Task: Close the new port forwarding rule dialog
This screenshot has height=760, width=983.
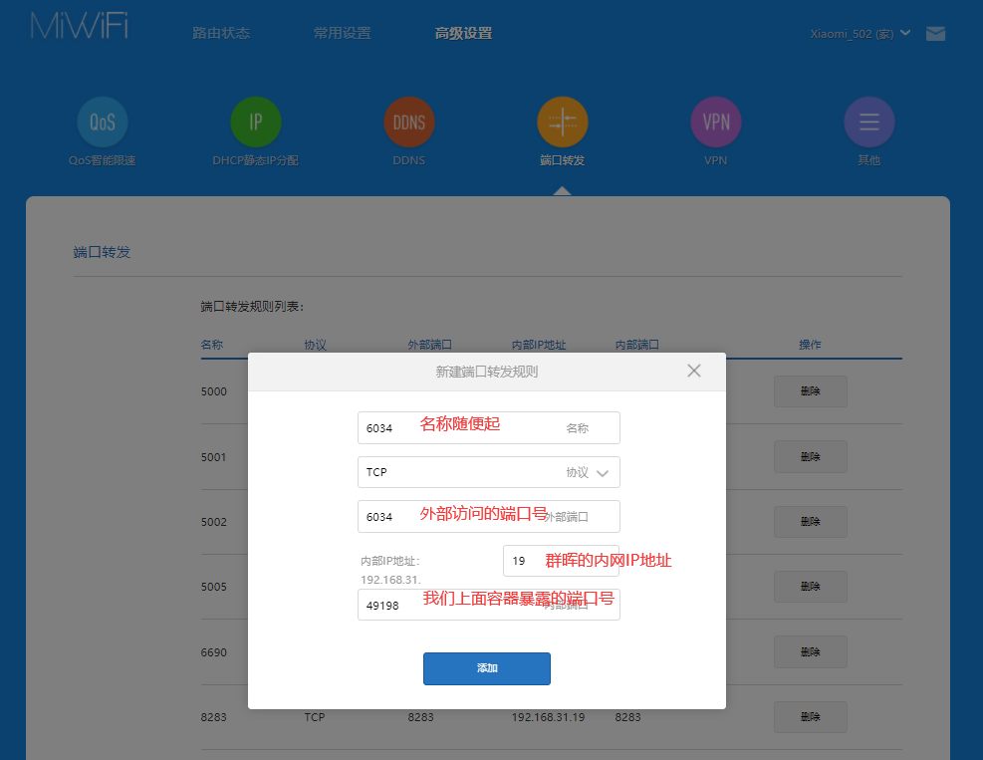Action: coord(694,371)
